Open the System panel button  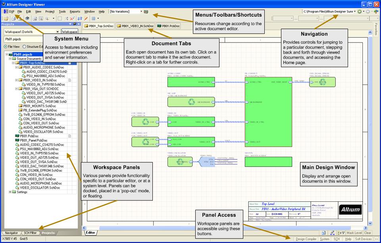[325, 239]
